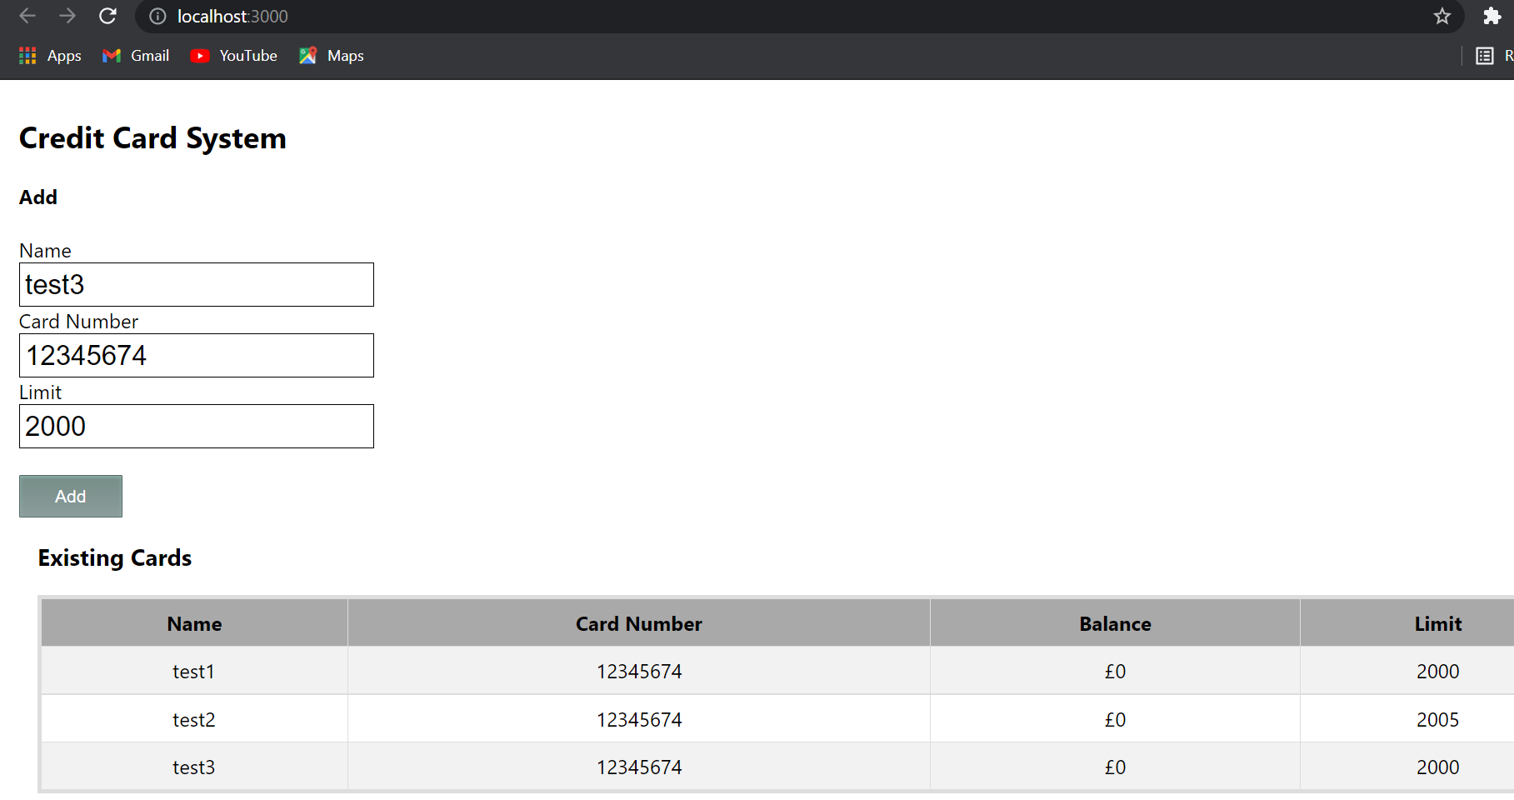The image size is (1514, 800).
Task: Click the Card Number column header
Action: click(639, 623)
